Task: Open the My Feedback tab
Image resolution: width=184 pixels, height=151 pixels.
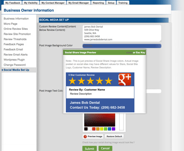Action: pos(13,3)
